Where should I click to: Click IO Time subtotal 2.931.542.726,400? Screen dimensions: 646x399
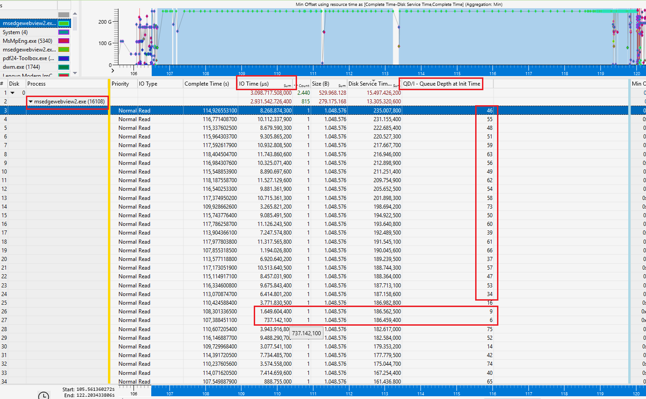(x=271, y=102)
